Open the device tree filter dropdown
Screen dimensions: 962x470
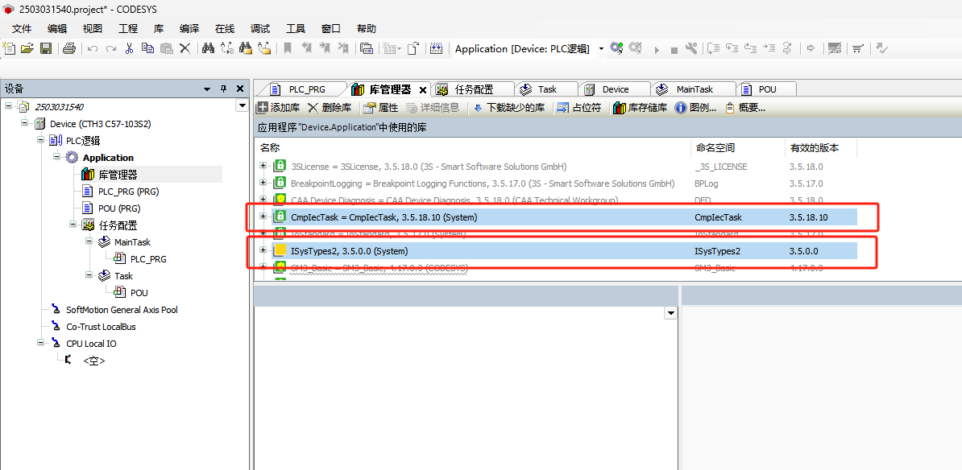click(242, 107)
